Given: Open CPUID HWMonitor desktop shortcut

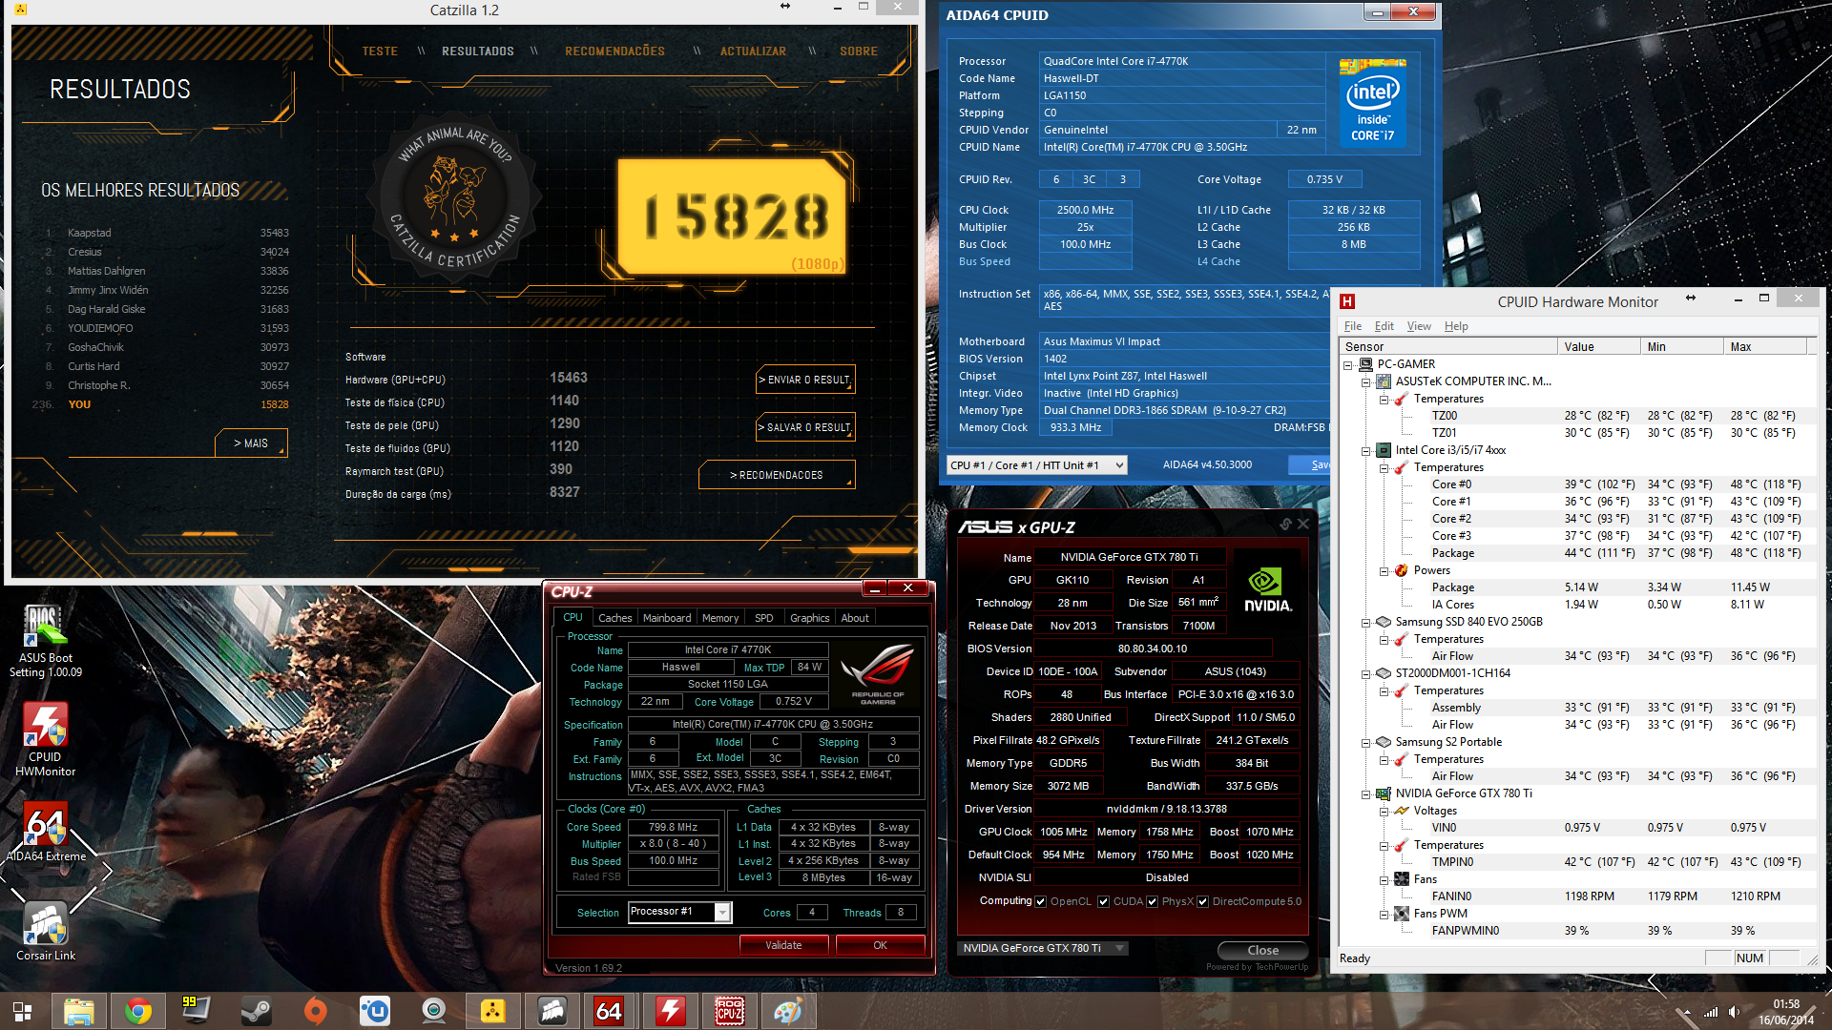Looking at the screenshot, I should pyautogui.click(x=45, y=740).
